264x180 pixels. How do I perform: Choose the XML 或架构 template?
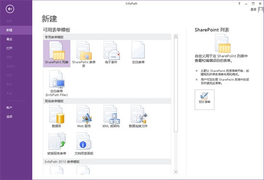[x=111, y=116]
